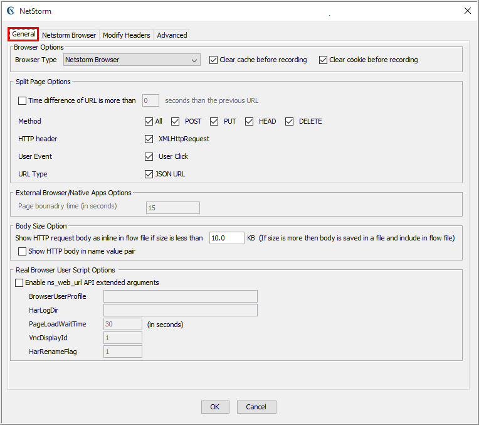Screen dimensions: 479x425
Task: Click the BrowserUserProfile input field
Action: (x=181, y=296)
